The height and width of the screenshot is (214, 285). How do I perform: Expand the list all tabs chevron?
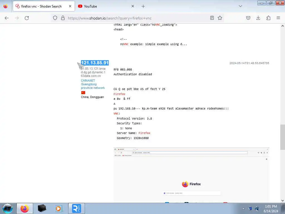pyautogui.click(x=240, y=6)
